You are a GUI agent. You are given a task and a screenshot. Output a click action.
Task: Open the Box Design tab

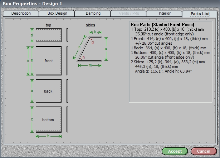(x=57, y=14)
